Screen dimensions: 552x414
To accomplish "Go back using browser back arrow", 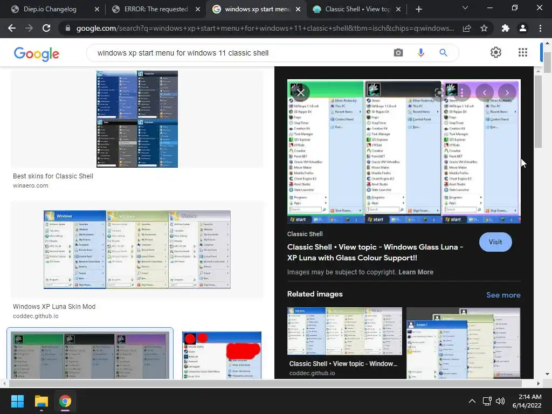I will pyautogui.click(x=12, y=28).
